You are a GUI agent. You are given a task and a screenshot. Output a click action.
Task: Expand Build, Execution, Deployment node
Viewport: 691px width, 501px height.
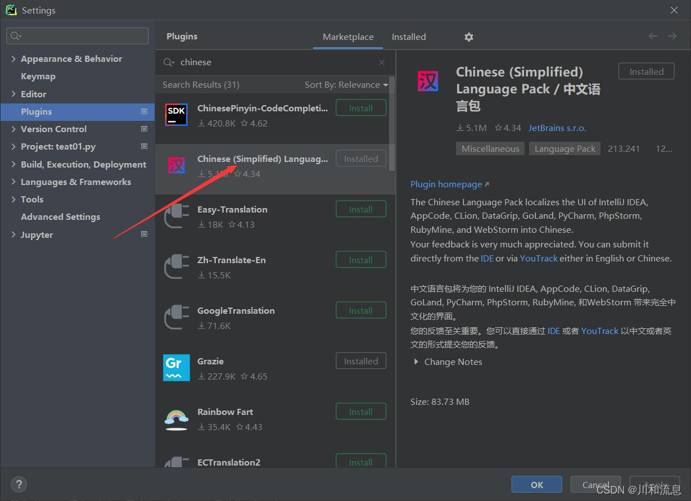coord(13,164)
